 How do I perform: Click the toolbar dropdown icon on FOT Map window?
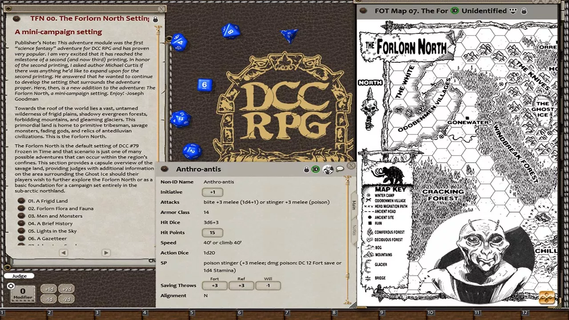(513, 11)
